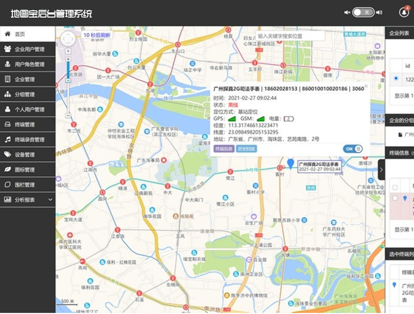
Task: Open 个人用户管理 menu item
Action: (27, 109)
